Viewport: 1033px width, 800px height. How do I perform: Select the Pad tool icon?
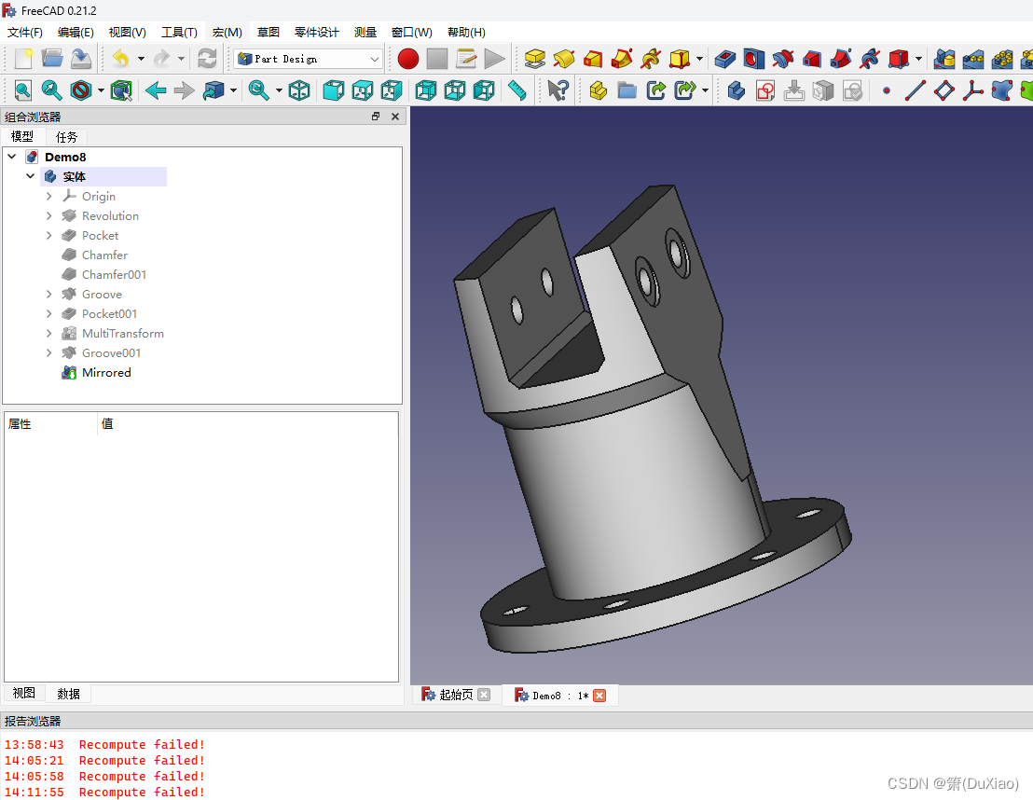[534, 59]
